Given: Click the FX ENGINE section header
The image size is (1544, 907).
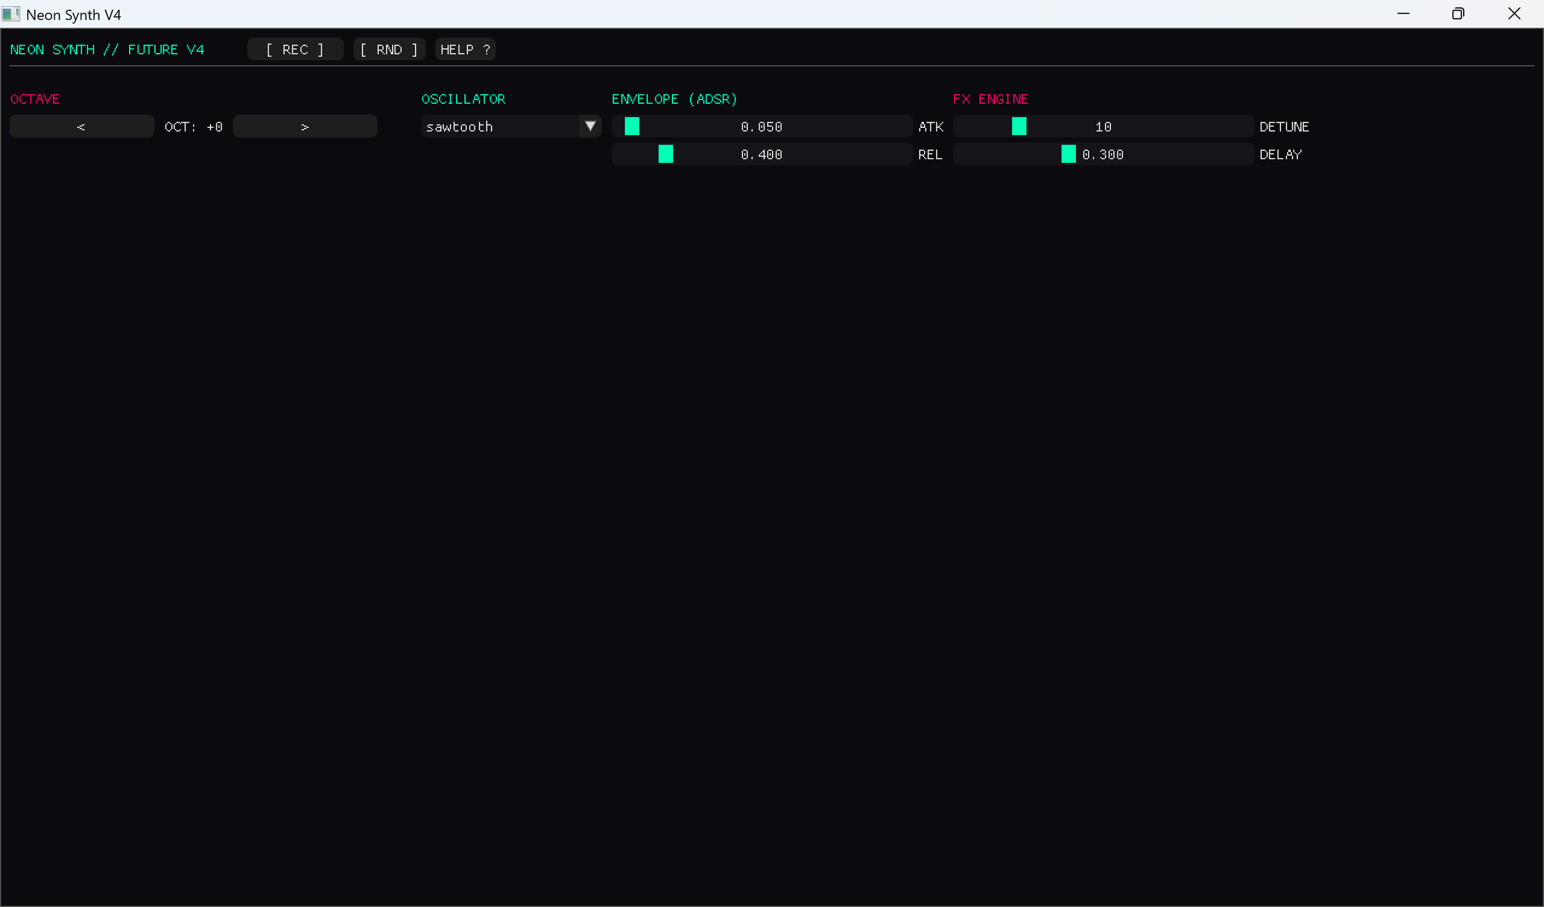Looking at the screenshot, I should click(990, 99).
